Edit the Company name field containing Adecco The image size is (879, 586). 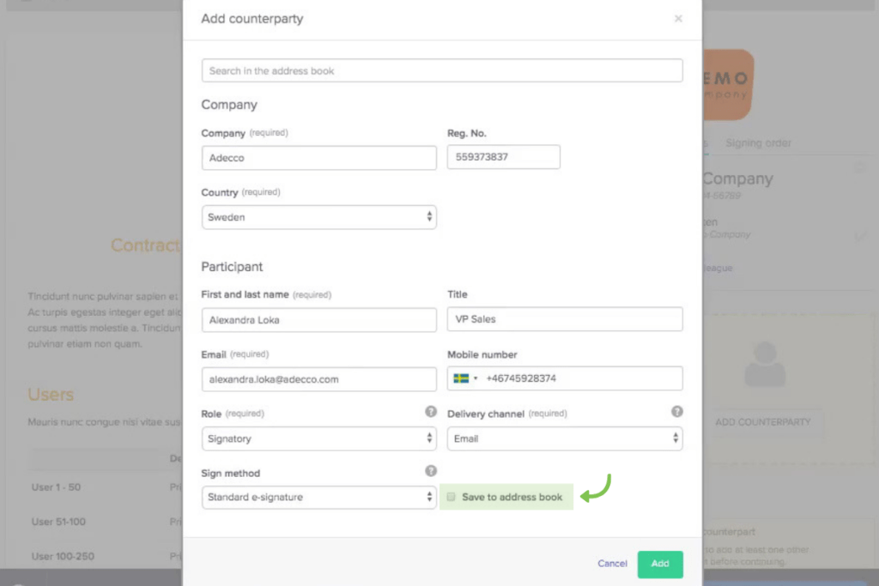click(x=318, y=158)
